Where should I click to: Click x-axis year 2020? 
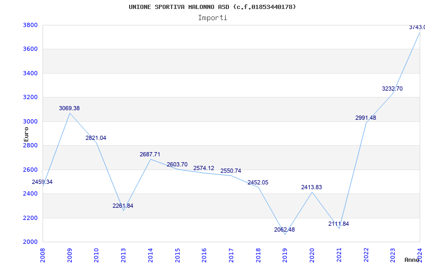(x=312, y=255)
